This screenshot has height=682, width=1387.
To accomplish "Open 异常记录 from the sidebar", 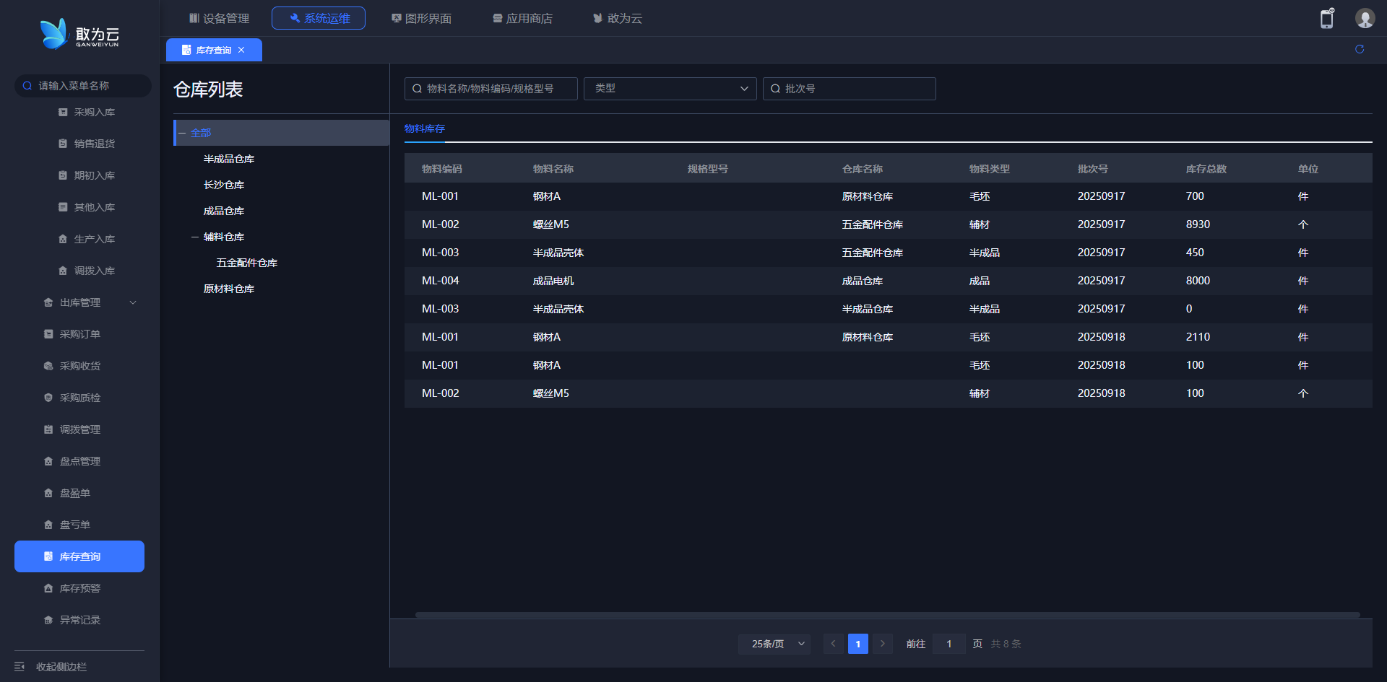I will point(79,620).
